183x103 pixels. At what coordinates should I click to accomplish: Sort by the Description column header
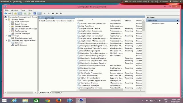coord(115,21)
